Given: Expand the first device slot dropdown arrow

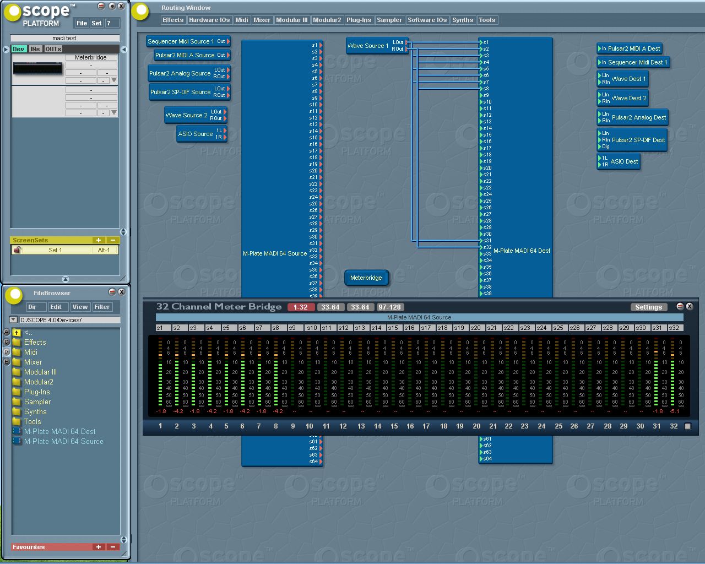Looking at the screenshot, I should pos(114,80).
